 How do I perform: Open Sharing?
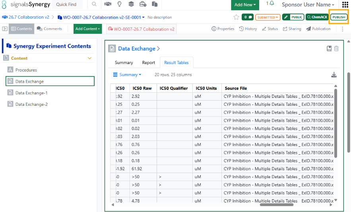click(x=292, y=29)
